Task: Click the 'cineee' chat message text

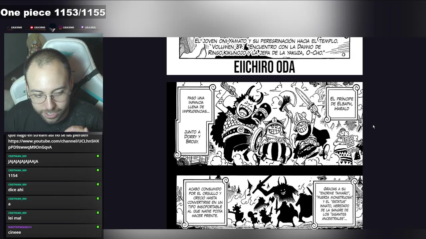Action: pyautogui.click(x=15, y=232)
